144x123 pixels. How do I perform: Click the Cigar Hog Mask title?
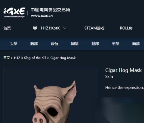click(124, 70)
